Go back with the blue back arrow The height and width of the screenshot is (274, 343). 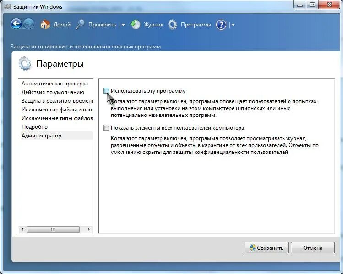(x=16, y=24)
